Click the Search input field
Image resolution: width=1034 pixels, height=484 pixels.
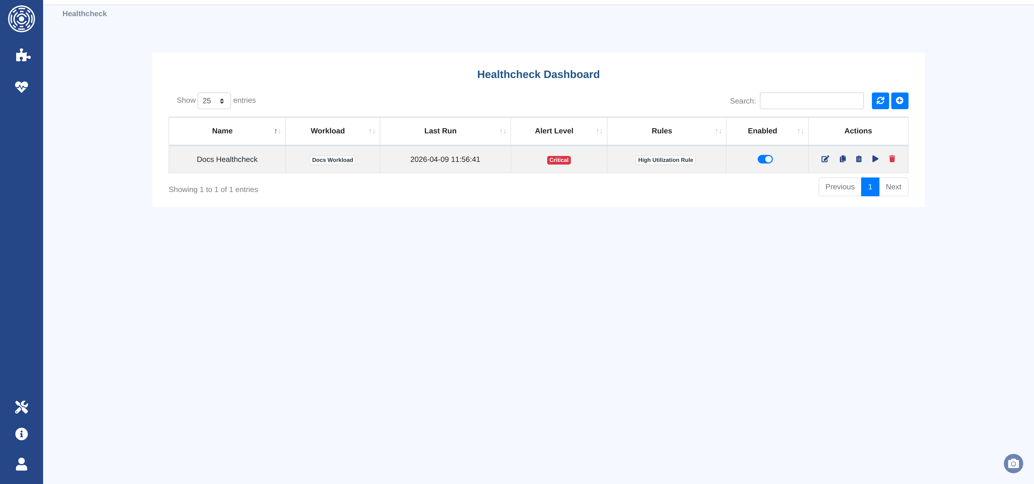(811, 101)
